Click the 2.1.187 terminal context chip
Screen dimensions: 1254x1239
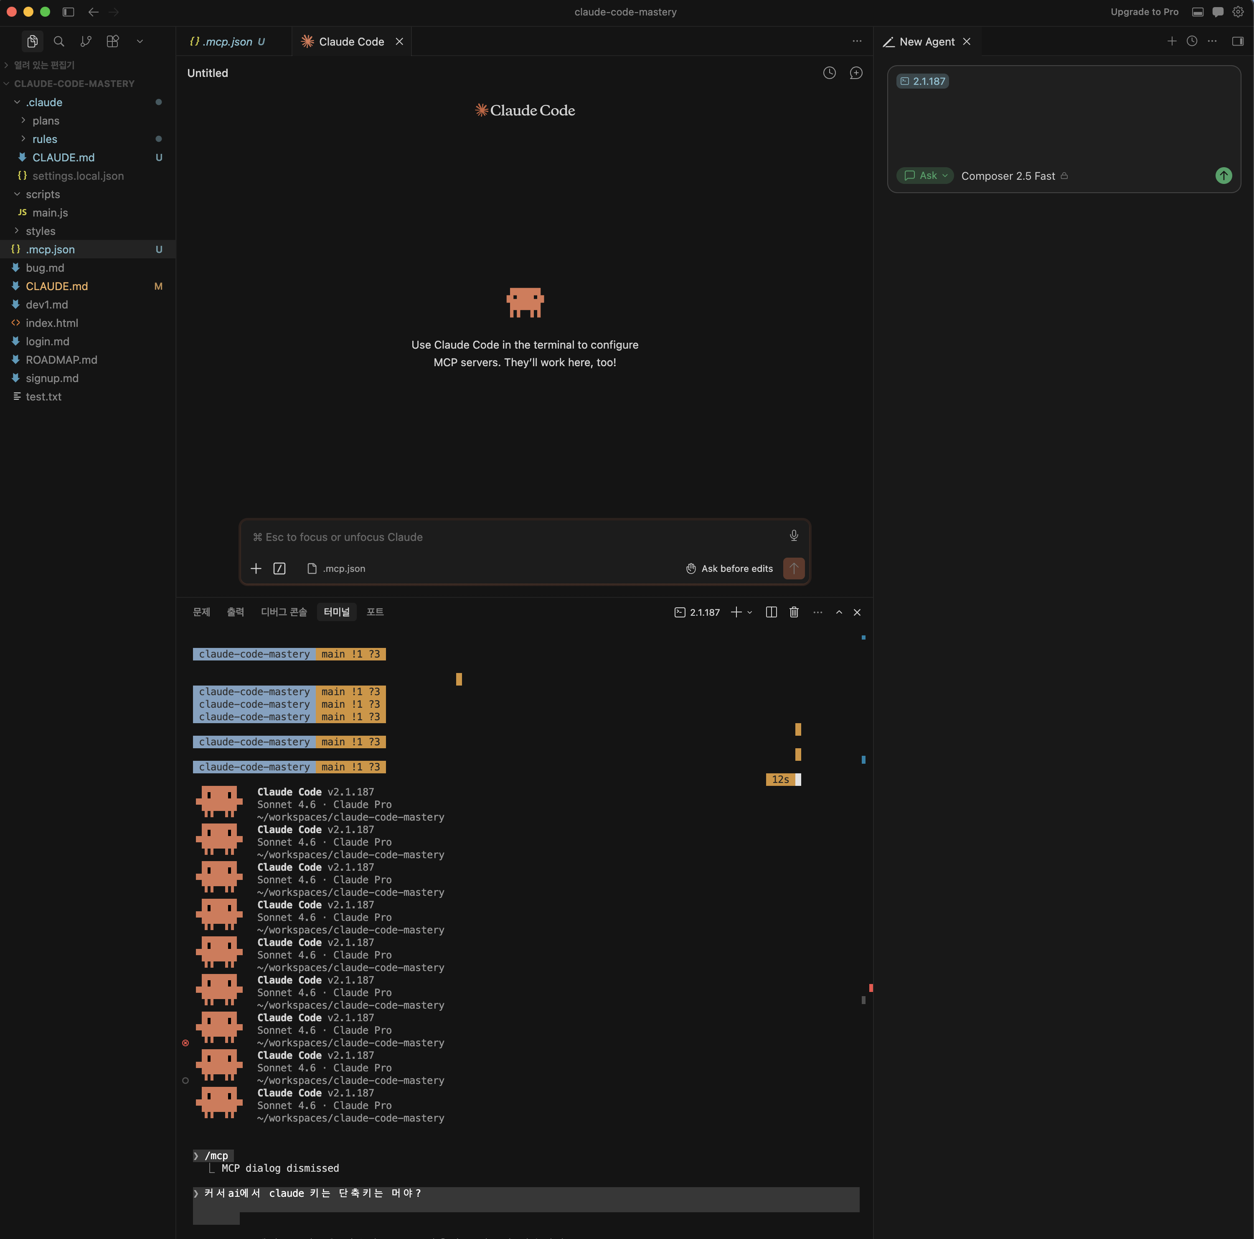click(x=922, y=81)
